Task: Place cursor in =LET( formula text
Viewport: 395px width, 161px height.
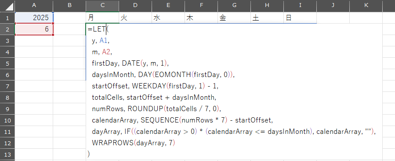Action: click(98, 29)
